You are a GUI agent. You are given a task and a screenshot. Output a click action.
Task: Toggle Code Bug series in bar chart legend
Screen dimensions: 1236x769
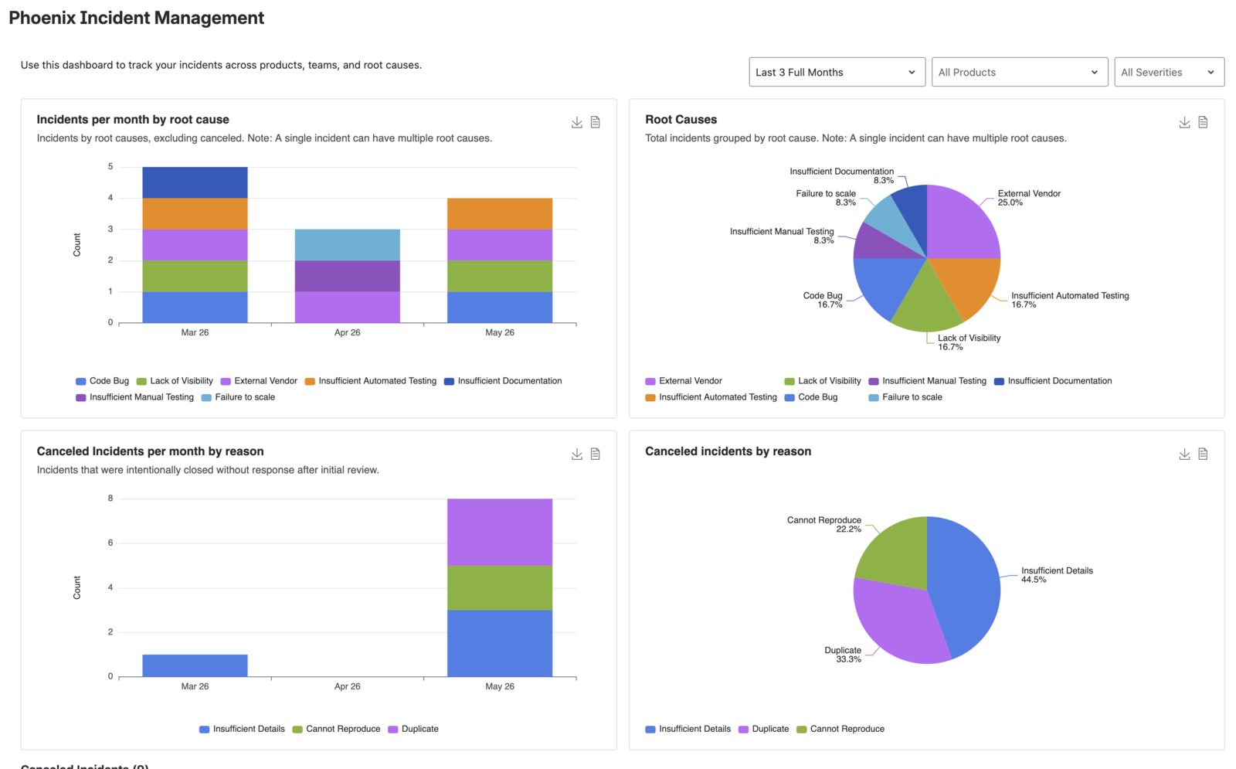click(102, 381)
